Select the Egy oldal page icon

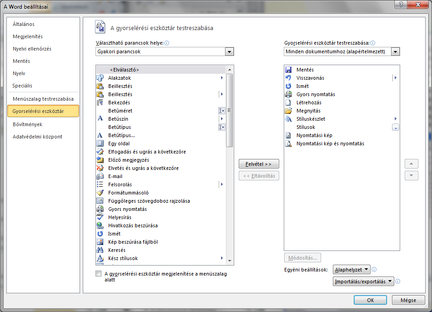tap(100, 143)
